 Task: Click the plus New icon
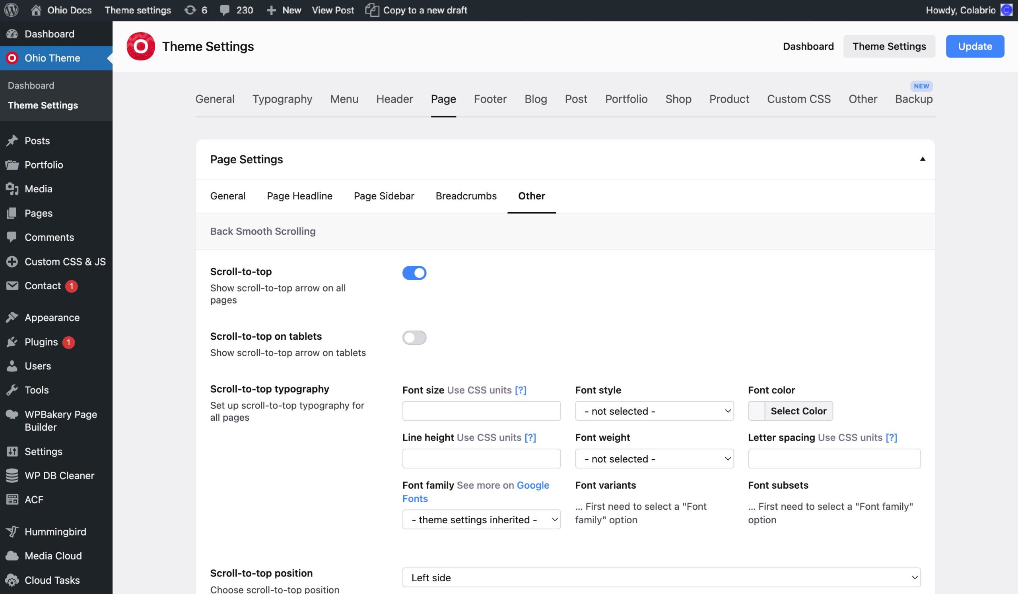click(x=271, y=10)
